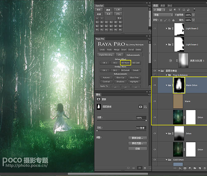The height and width of the screenshot is (176, 207).
Task: Open the layer filter type dropdown
Action: tap(159, 10)
